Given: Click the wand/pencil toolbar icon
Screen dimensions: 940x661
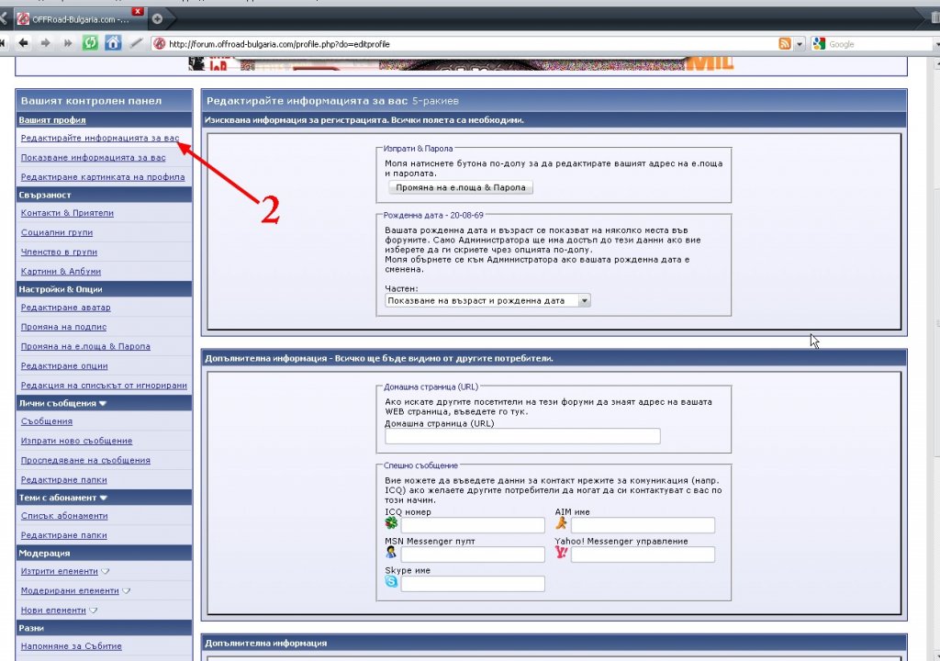Looking at the screenshot, I should pyautogui.click(x=136, y=43).
